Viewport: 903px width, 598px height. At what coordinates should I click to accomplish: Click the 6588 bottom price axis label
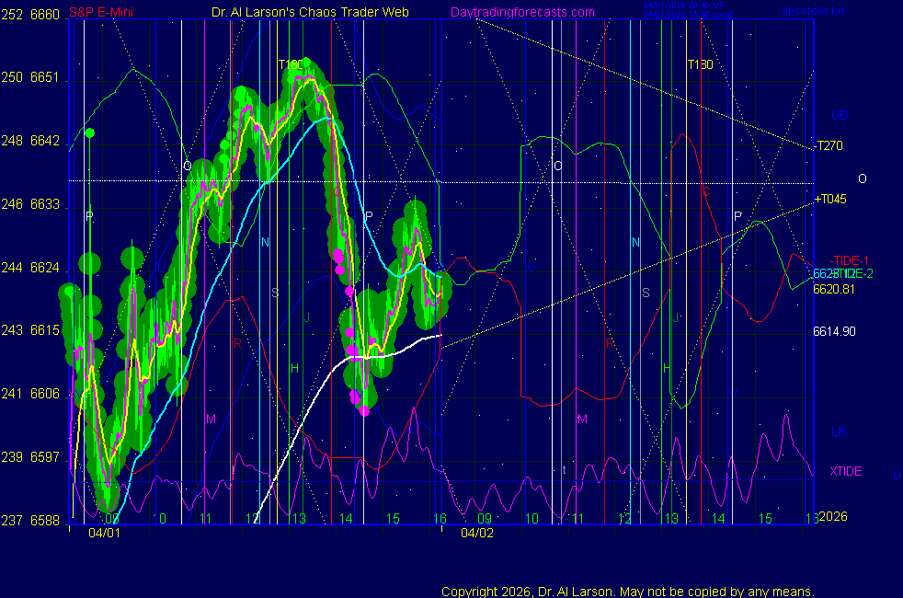tap(45, 520)
